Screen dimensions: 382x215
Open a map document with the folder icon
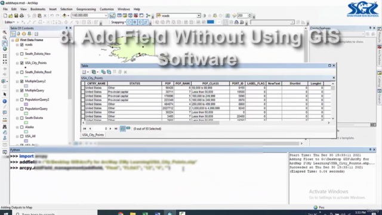click(x=11, y=16)
